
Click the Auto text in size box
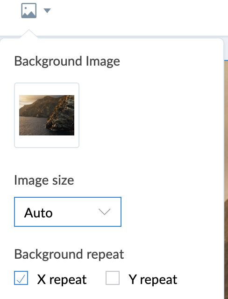(x=38, y=213)
